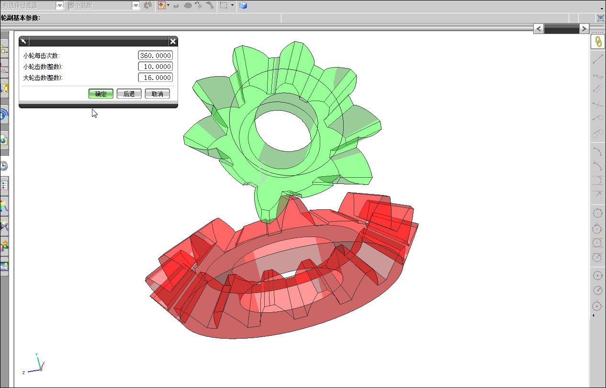Click the 大轮齿数(整数) value field

tap(155, 78)
